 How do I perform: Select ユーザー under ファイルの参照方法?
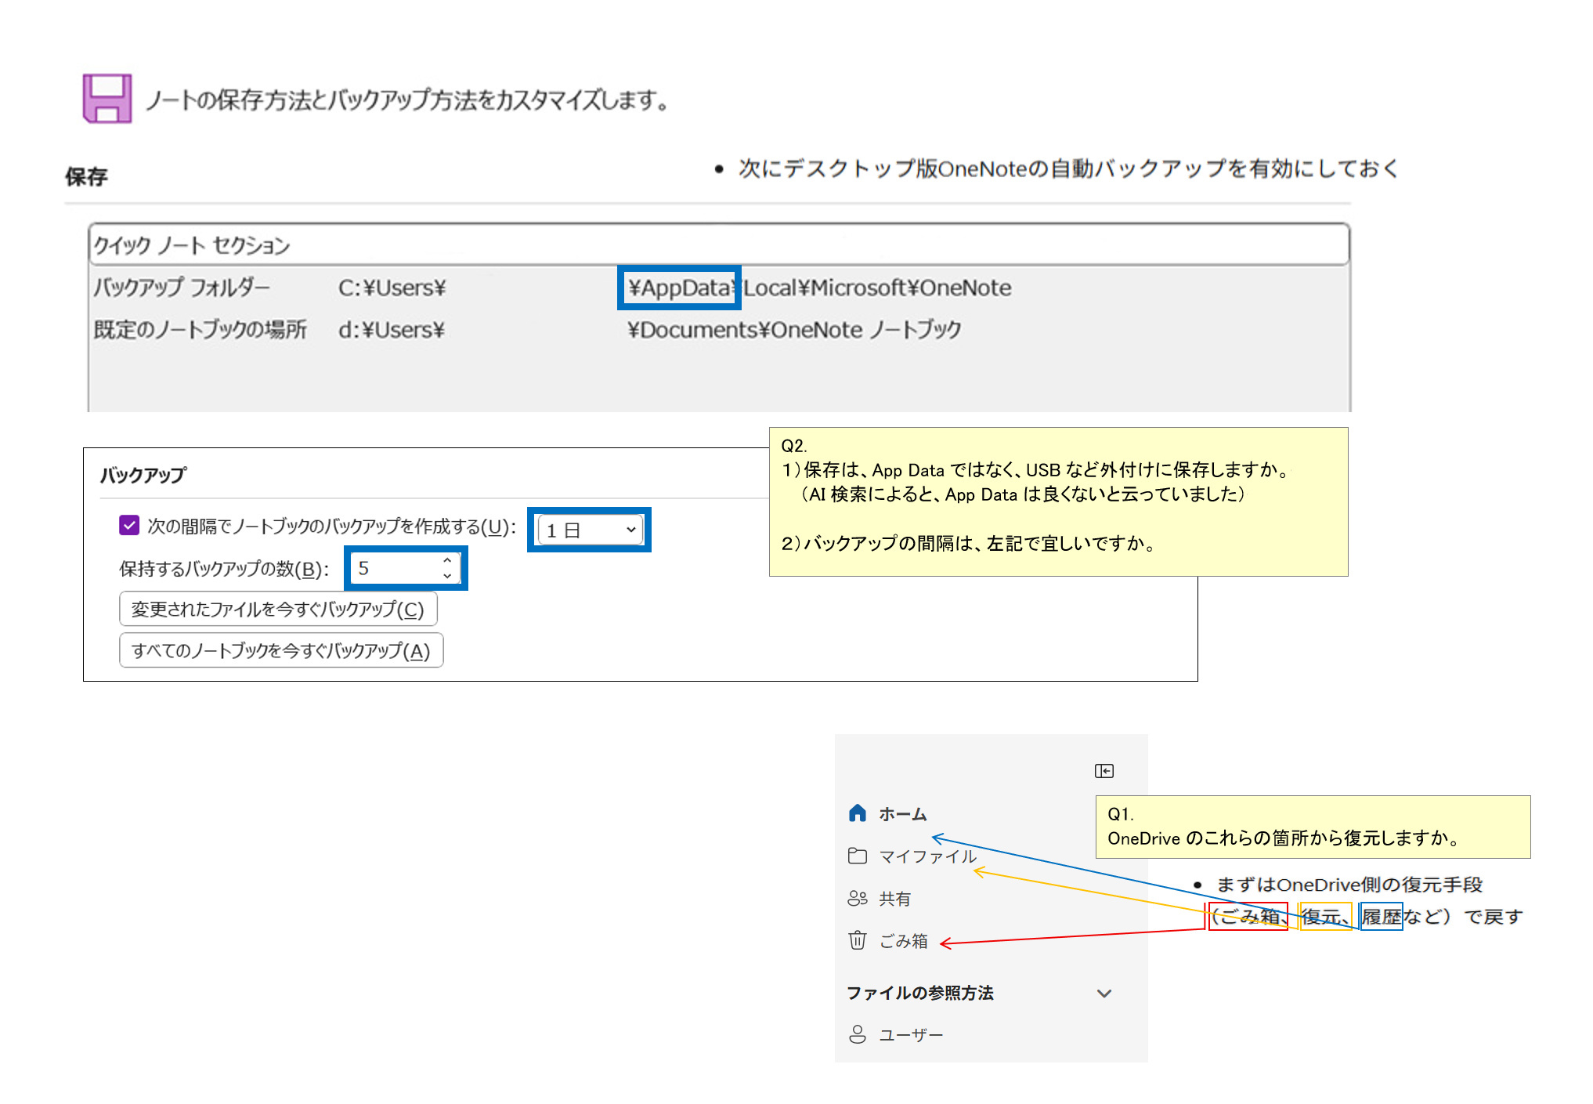(911, 1035)
